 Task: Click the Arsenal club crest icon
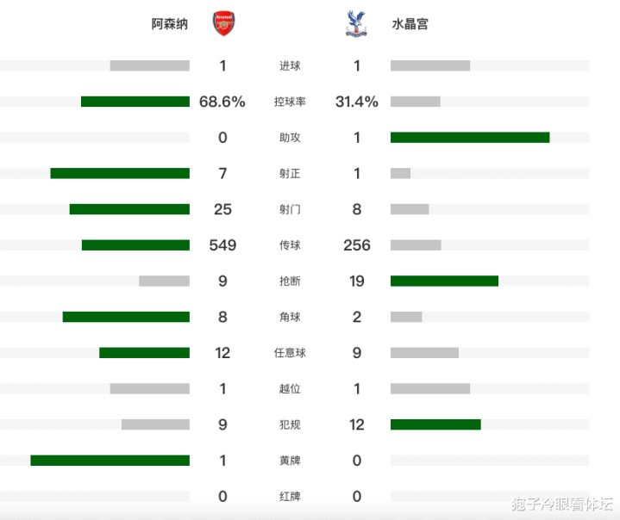[x=223, y=23]
